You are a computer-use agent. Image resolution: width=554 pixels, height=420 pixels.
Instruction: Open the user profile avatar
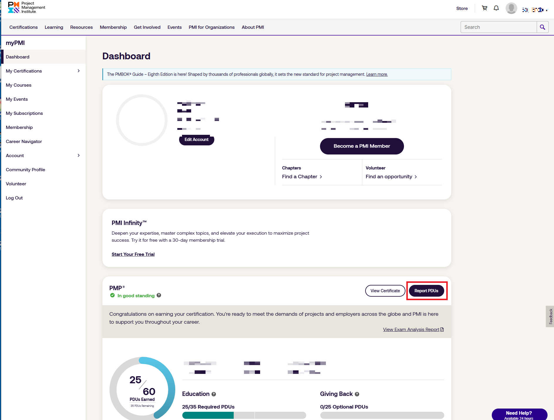(x=511, y=8)
